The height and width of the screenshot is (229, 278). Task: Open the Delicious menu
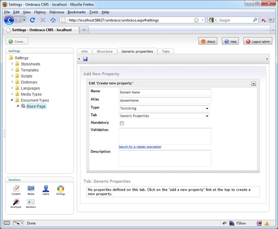[x=57, y=12]
